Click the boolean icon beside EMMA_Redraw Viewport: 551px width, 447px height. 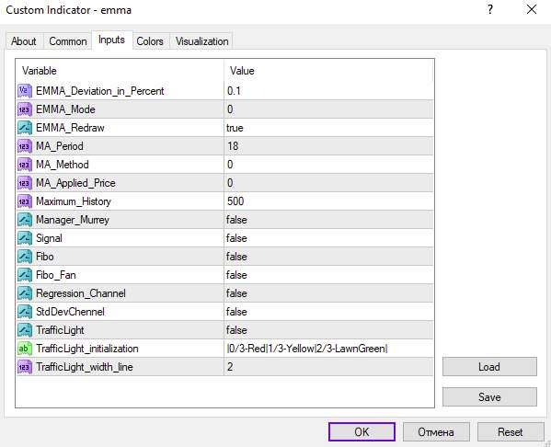tap(25, 128)
